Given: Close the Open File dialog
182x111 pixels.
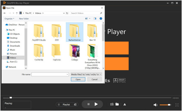Looking at the screenshot, I should tap(102, 8).
